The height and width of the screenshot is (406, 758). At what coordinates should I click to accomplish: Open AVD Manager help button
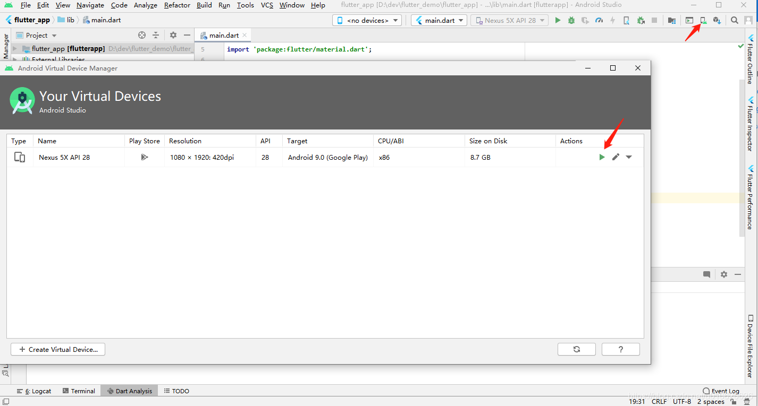tap(621, 349)
